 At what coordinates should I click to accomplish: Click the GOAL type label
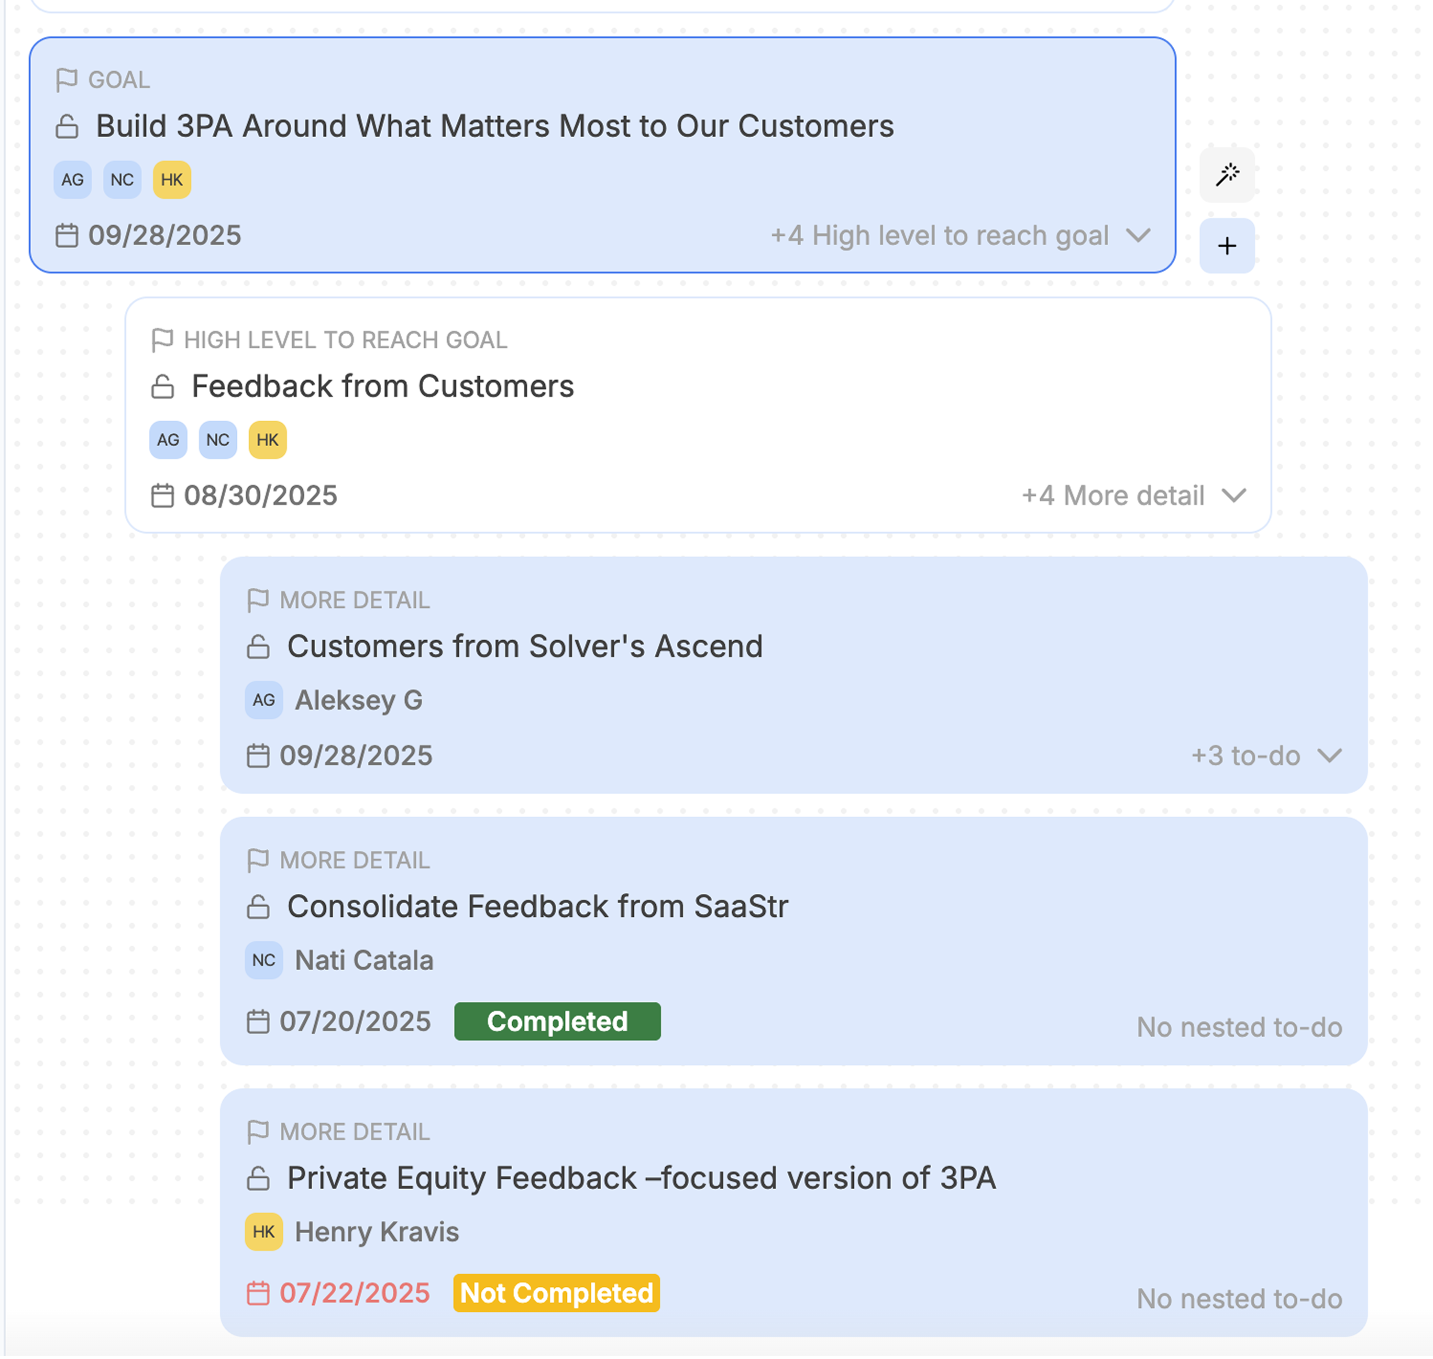click(x=119, y=80)
